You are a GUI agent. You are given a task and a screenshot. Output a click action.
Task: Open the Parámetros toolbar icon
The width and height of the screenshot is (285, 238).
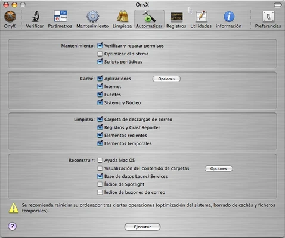pos(61,16)
